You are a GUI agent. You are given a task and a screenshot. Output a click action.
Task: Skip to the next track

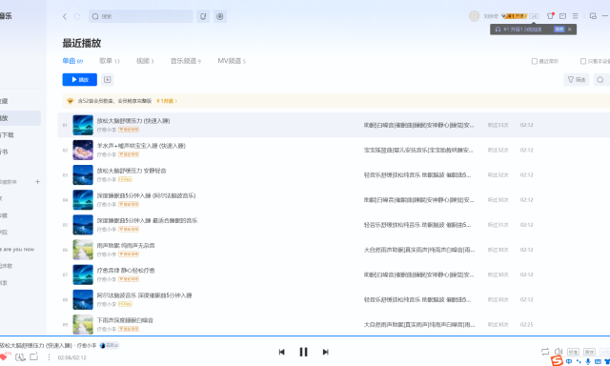pos(326,352)
